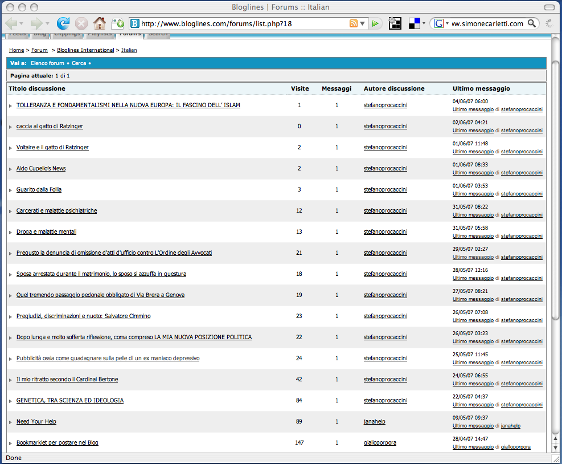Click the search box containing simonecarletti.com
The image size is (562, 464).
pos(488,24)
